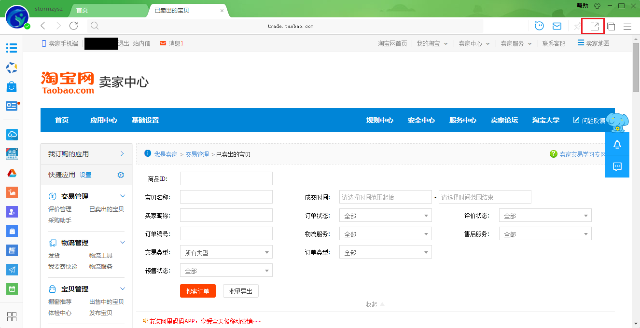Viewport: 640px width, 328px height.
Task: Open 我的淘宝 top menu
Action: 432,43
